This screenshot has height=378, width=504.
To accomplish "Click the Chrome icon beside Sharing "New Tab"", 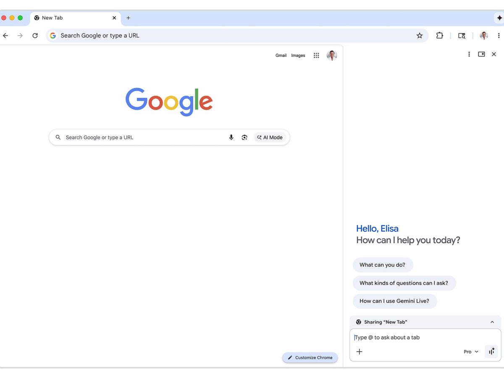I will coord(359,322).
